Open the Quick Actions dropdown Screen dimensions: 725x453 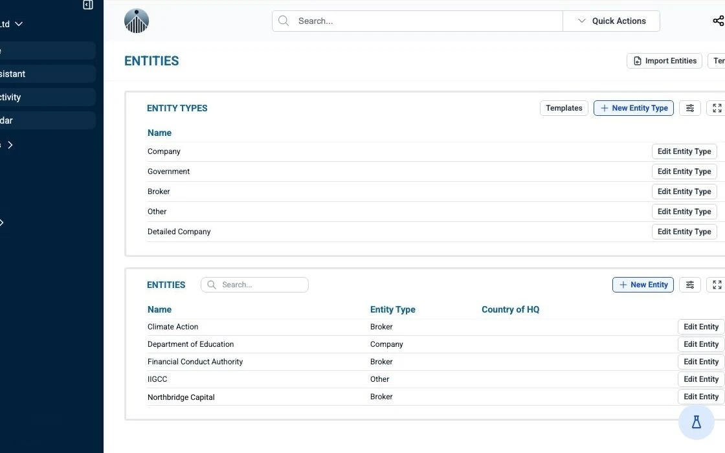pos(611,21)
